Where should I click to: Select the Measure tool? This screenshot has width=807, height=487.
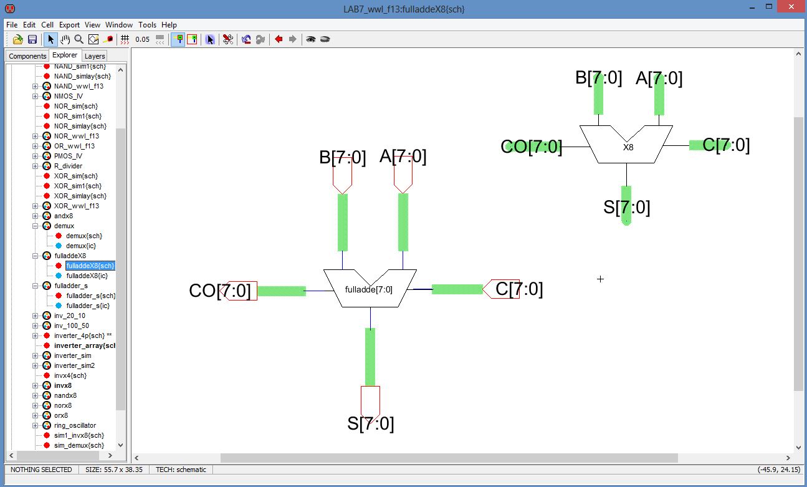(107, 39)
